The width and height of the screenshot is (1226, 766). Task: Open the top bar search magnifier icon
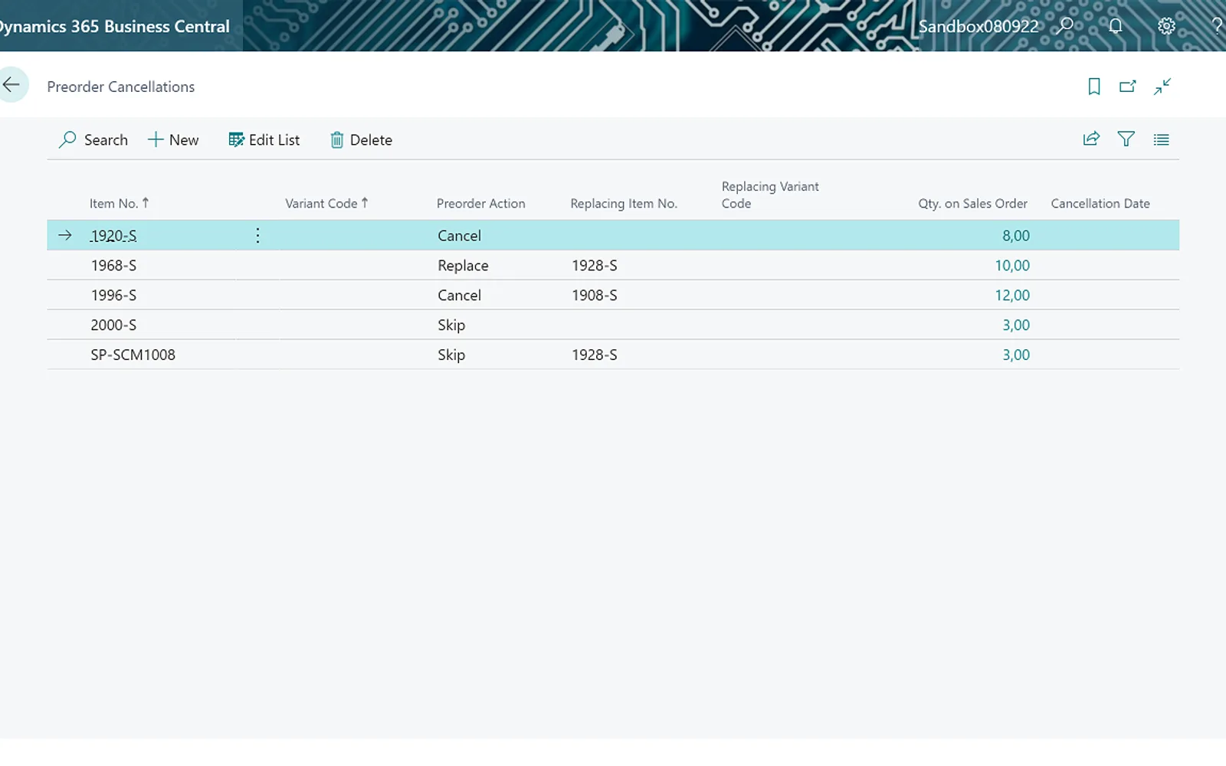1065,26
